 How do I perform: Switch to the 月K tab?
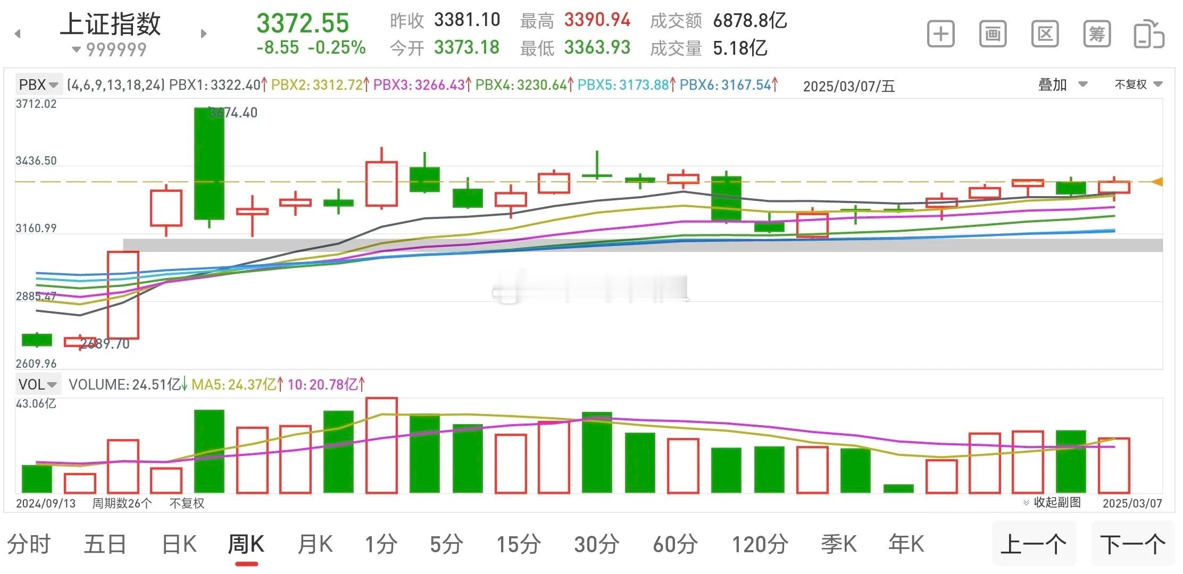(315, 544)
